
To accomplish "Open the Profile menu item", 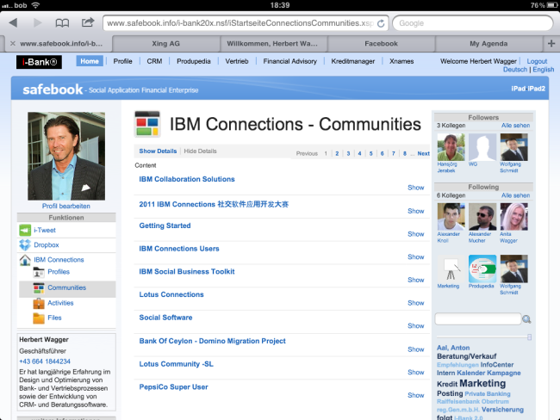I will pyautogui.click(x=123, y=61).
